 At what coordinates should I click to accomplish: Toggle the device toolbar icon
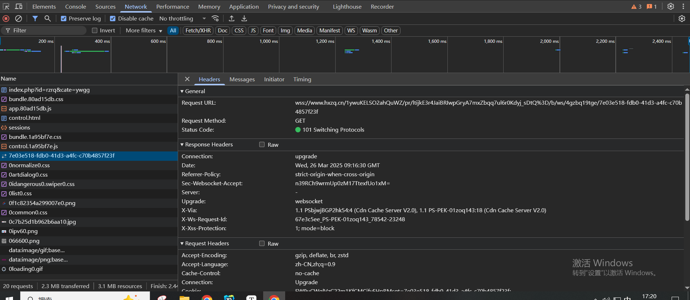pyautogui.click(x=19, y=6)
